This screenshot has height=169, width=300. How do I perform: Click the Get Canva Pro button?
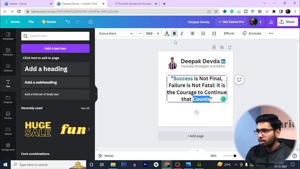[231, 22]
